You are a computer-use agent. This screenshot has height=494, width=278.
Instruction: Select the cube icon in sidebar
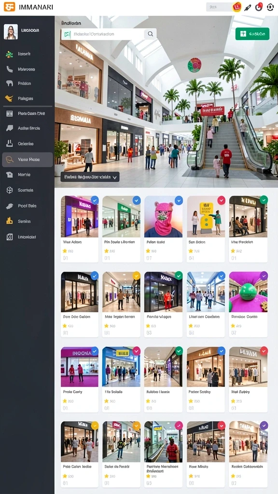pyautogui.click(x=10, y=190)
